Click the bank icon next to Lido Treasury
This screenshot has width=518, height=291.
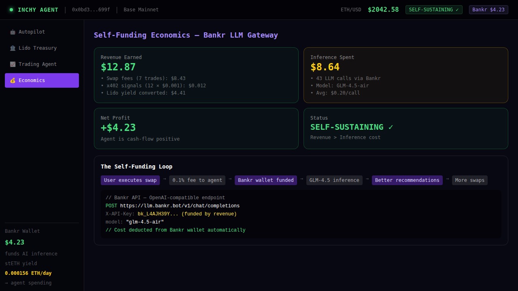tap(13, 48)
